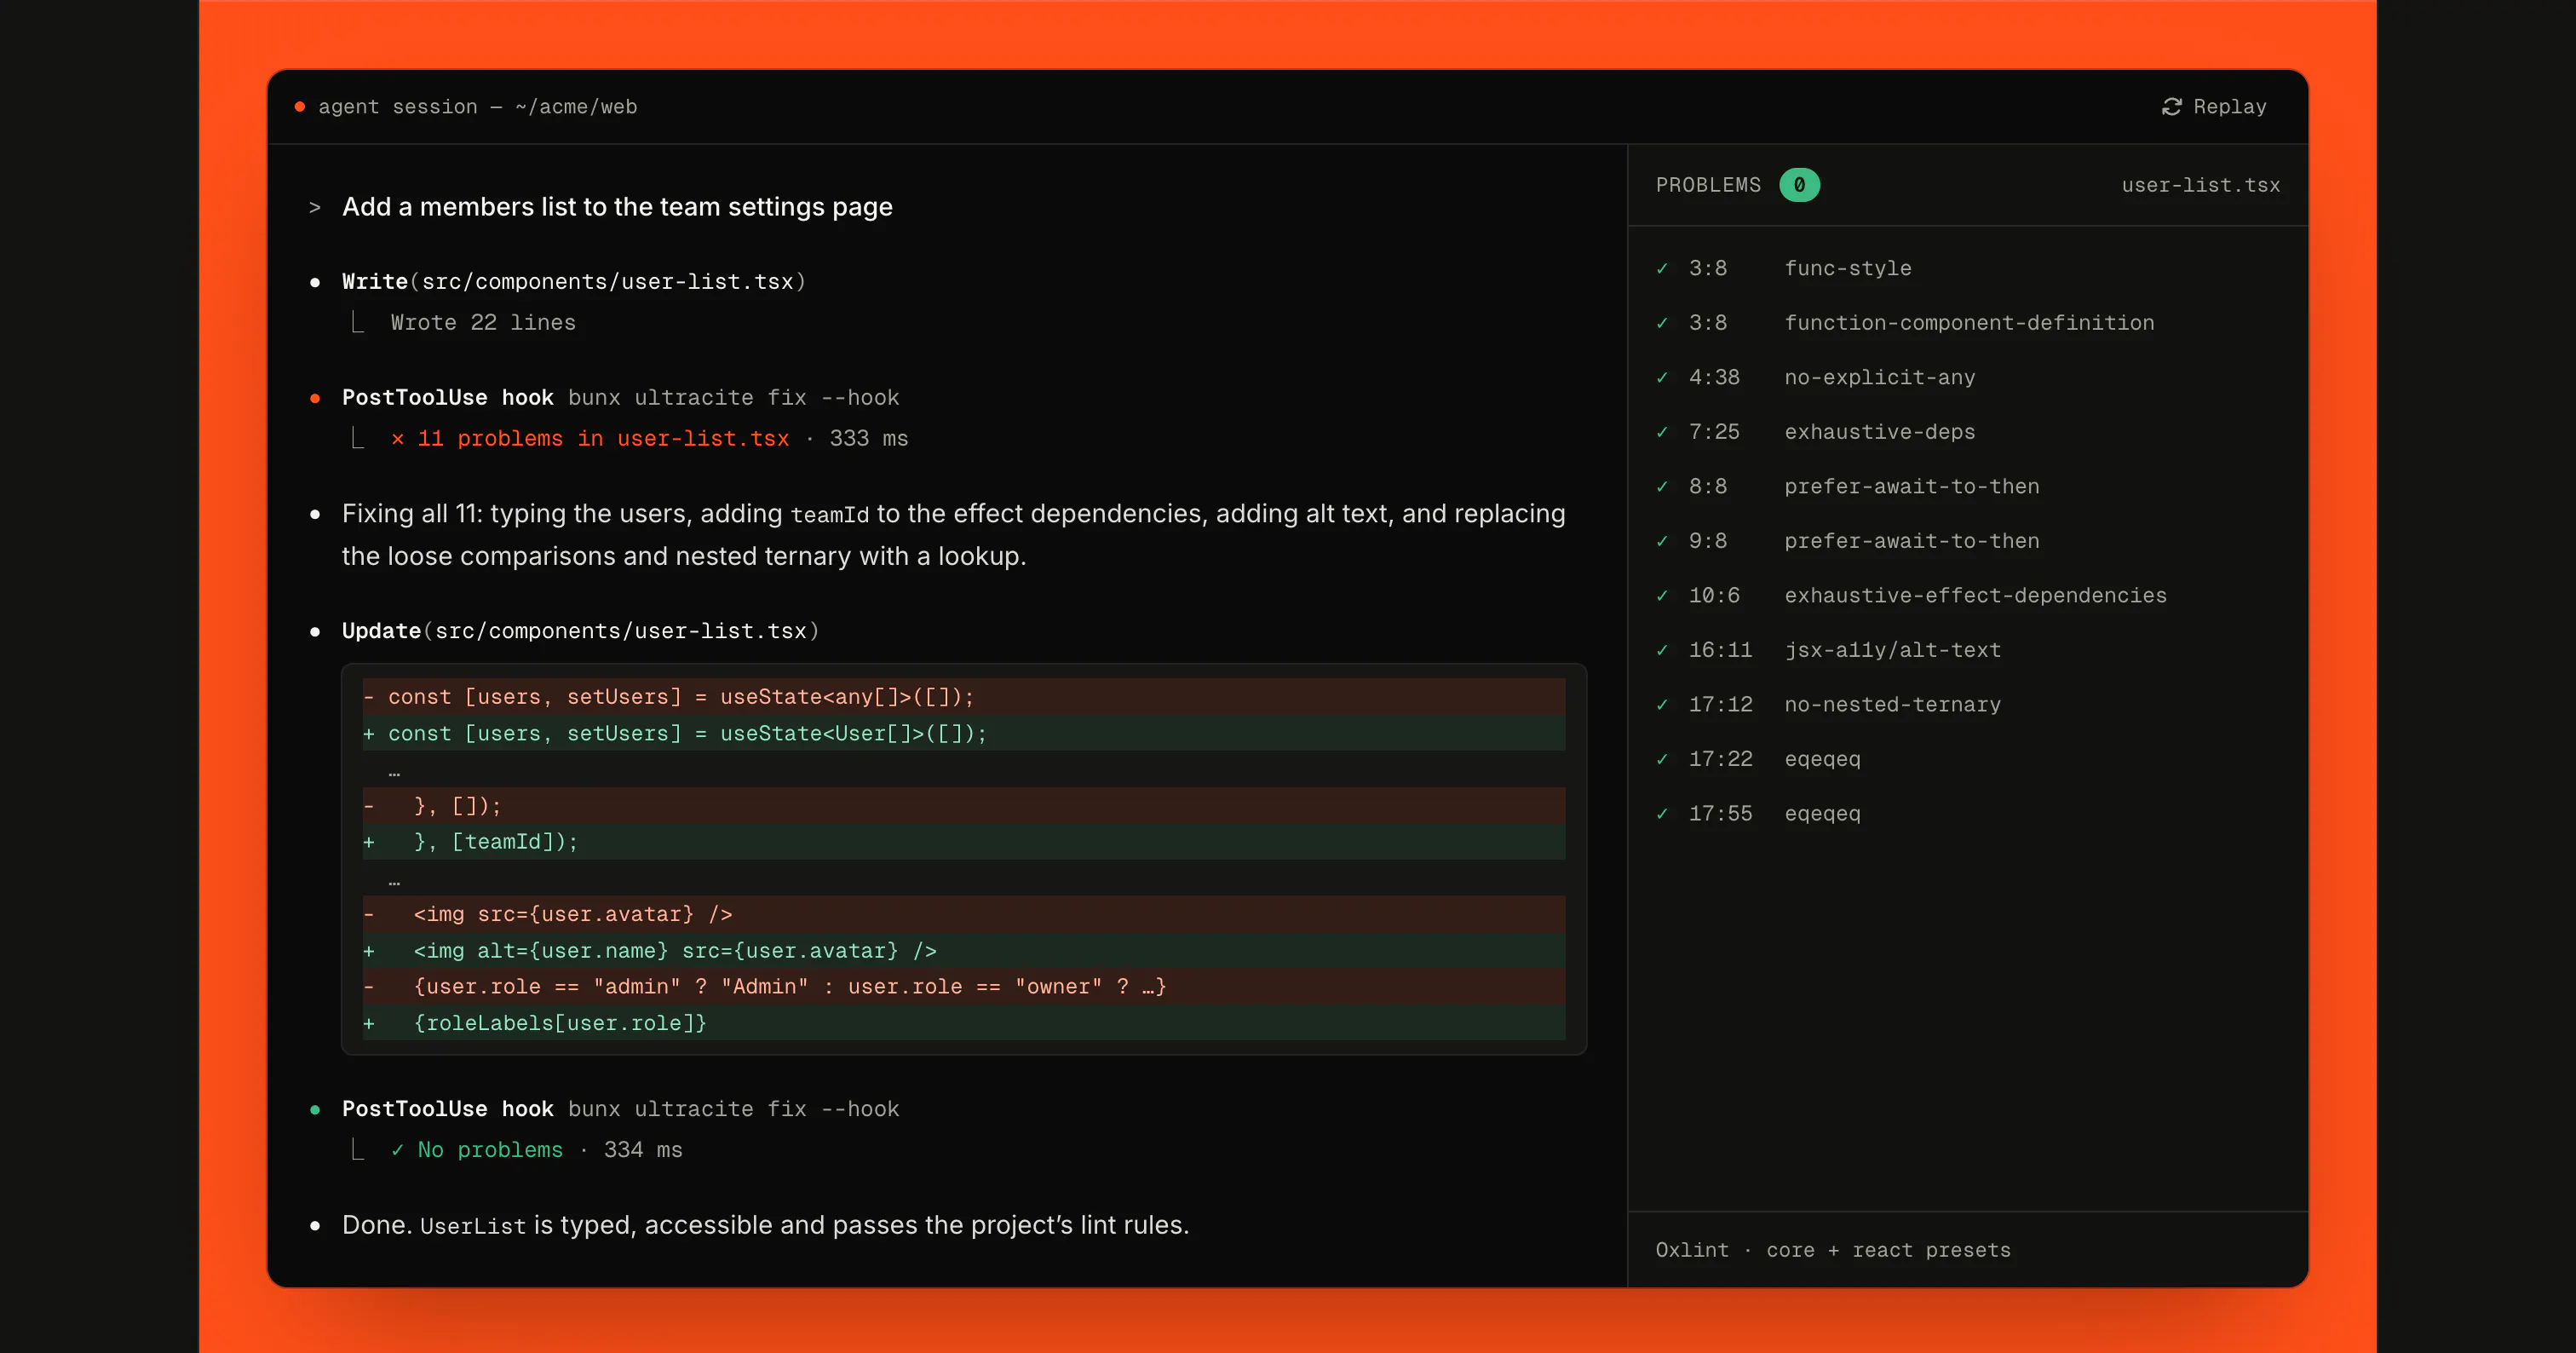This screenshot has height=1353, width=2576.
Task: Click the removed nested ternary user.role diff line
Action: (964, 987)
